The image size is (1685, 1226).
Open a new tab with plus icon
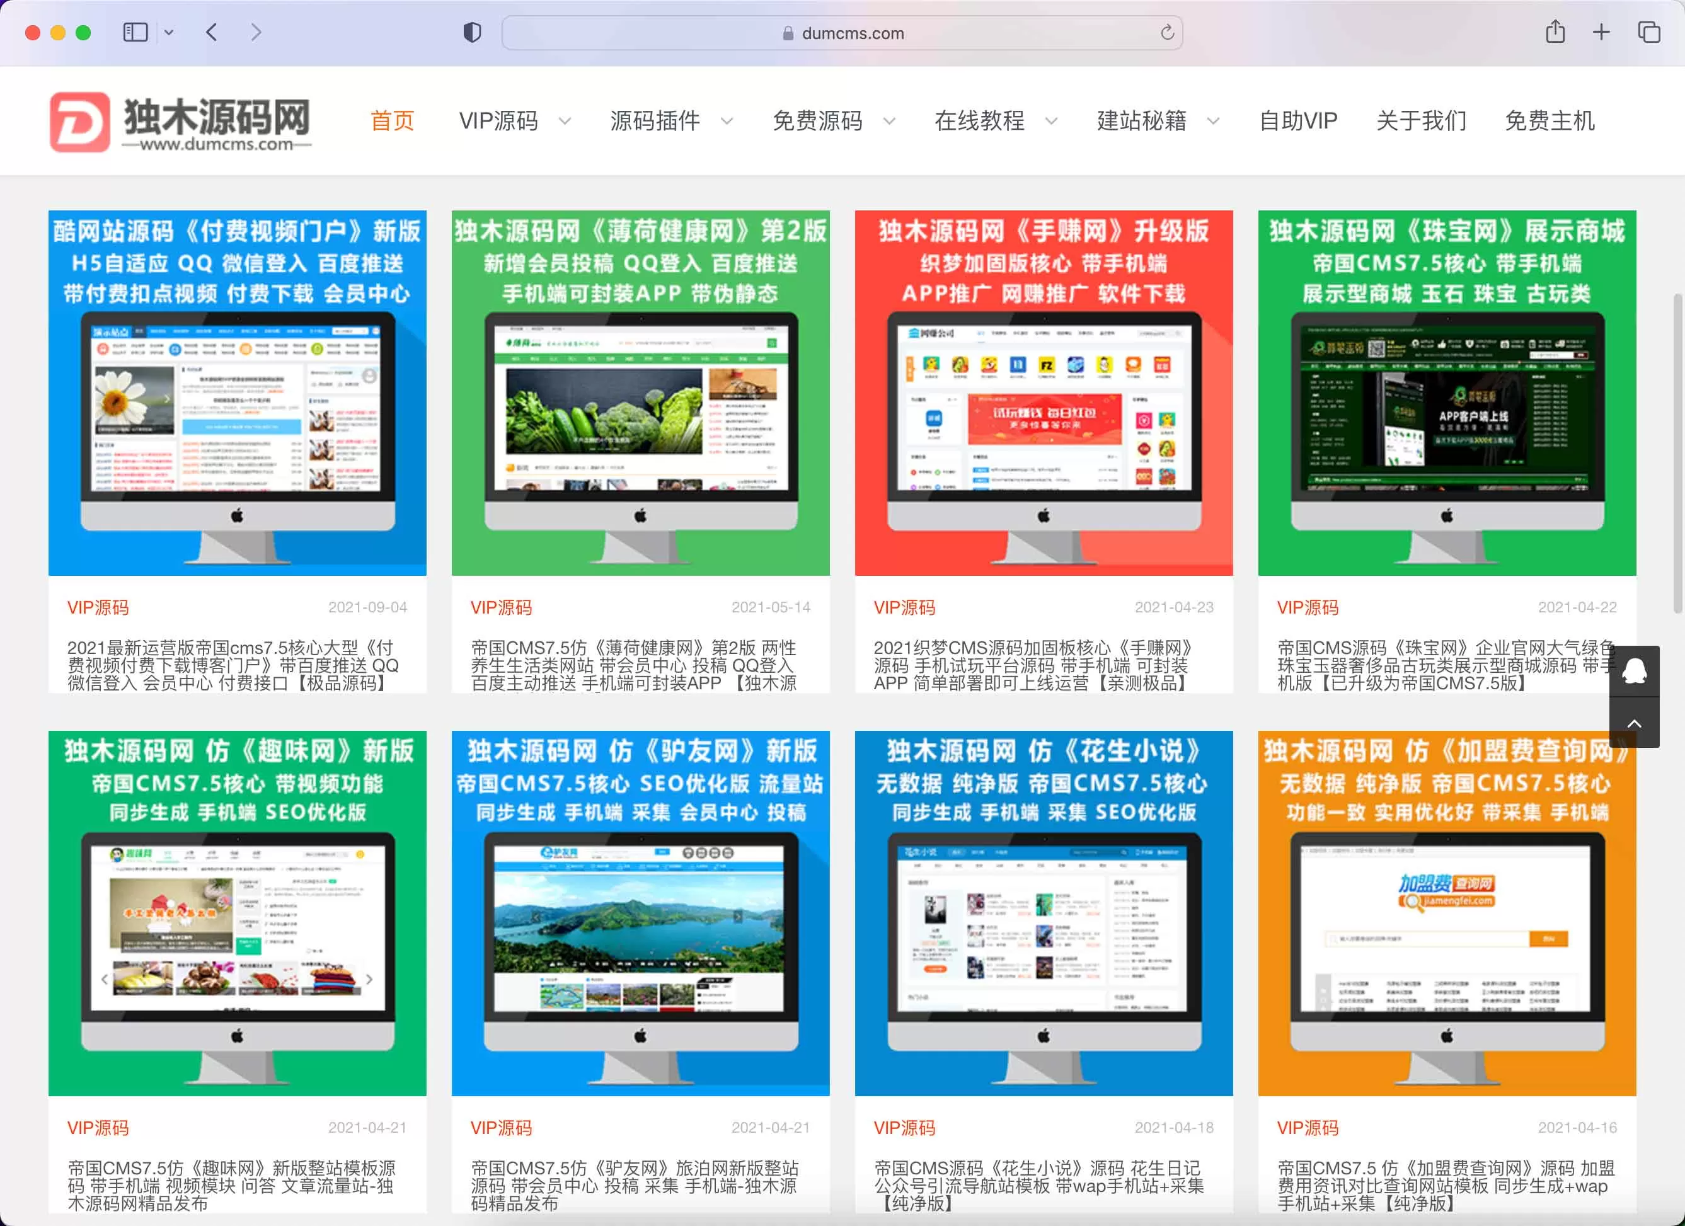click(x=1601, y=32)
